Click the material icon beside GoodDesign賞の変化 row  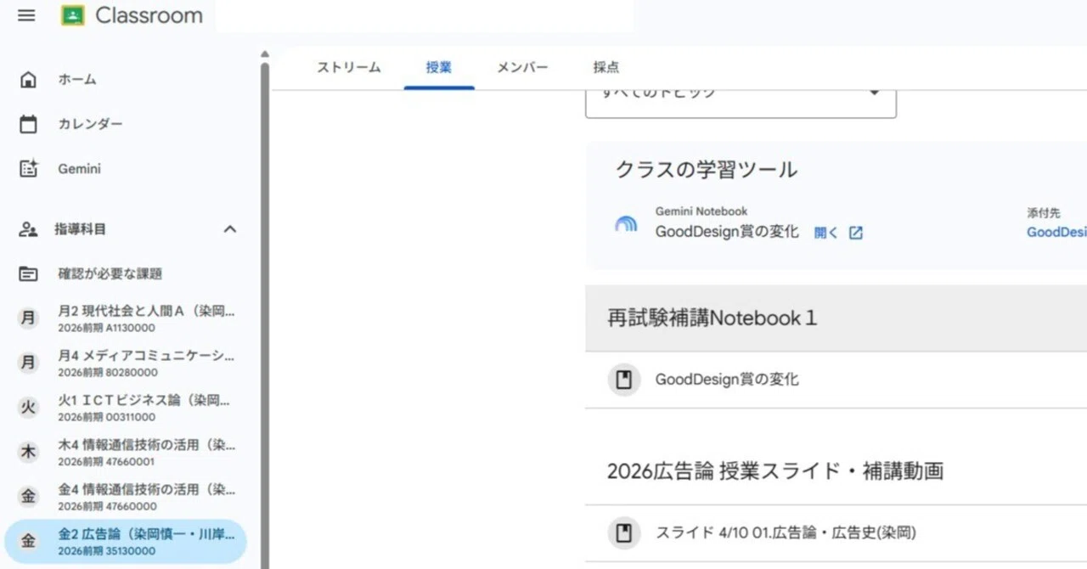click(x=624, y=380)
